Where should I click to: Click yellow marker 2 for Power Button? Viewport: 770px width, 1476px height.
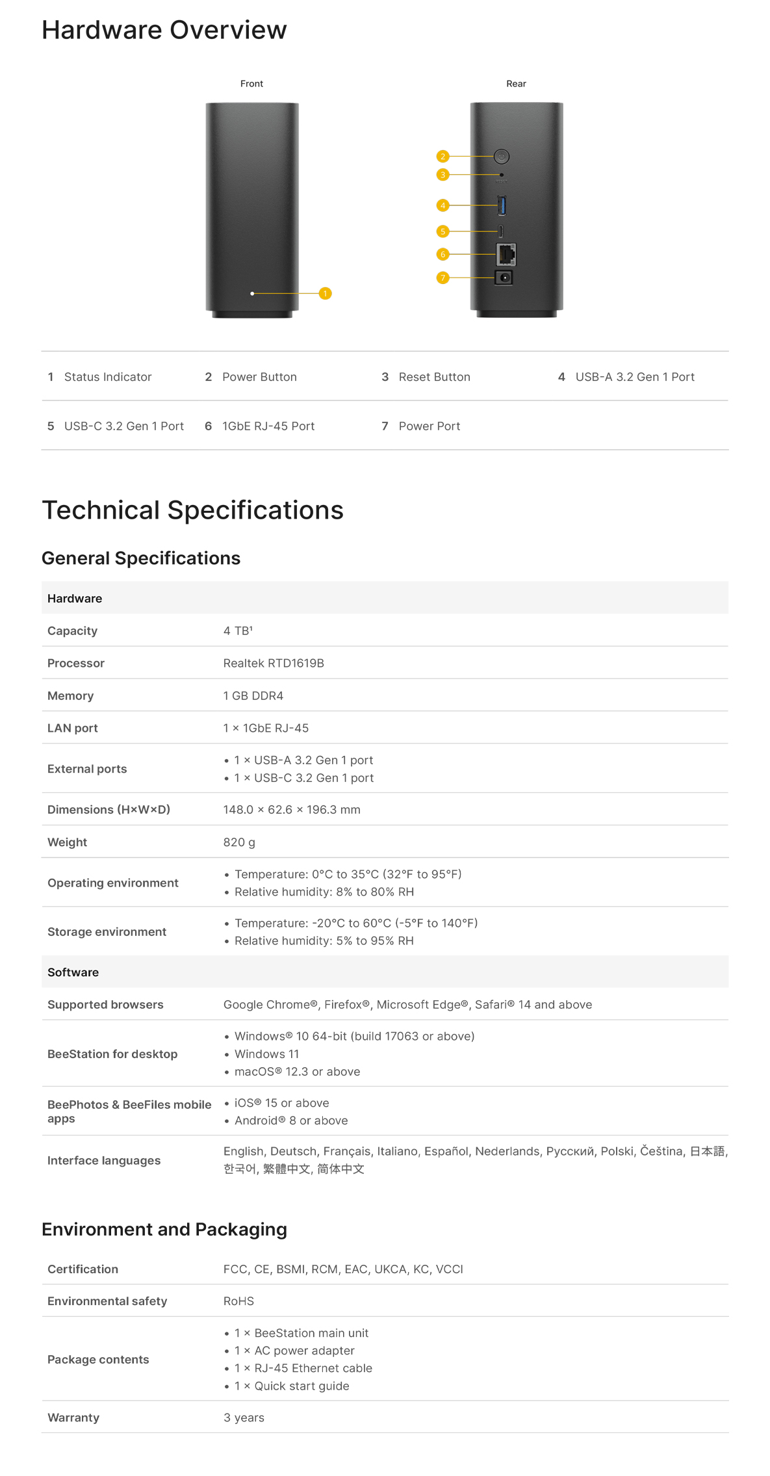click(x=443, y=157)
